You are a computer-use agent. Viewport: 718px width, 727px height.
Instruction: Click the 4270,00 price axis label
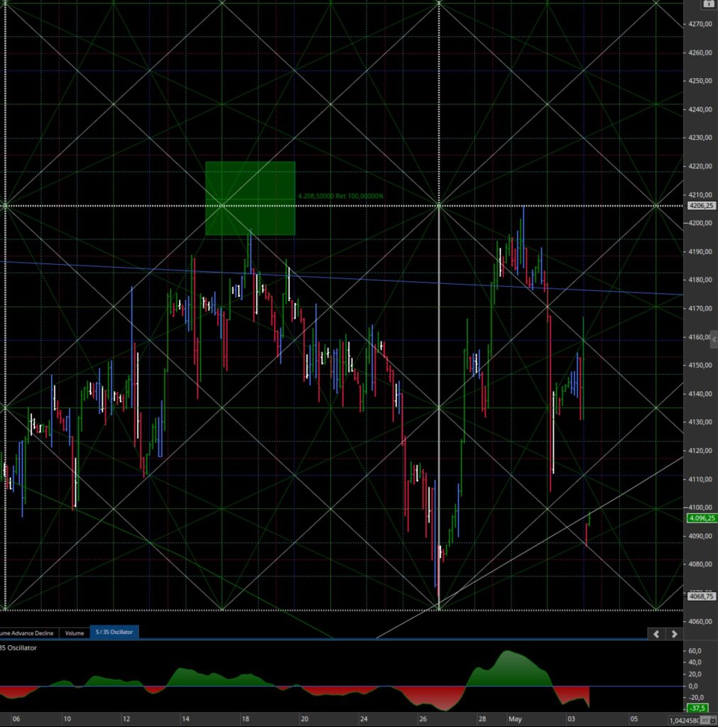(700, 24)
